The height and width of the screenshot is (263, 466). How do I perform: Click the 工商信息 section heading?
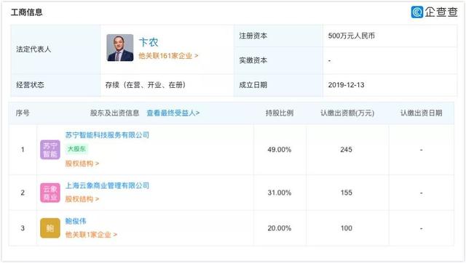pos(27,12)
